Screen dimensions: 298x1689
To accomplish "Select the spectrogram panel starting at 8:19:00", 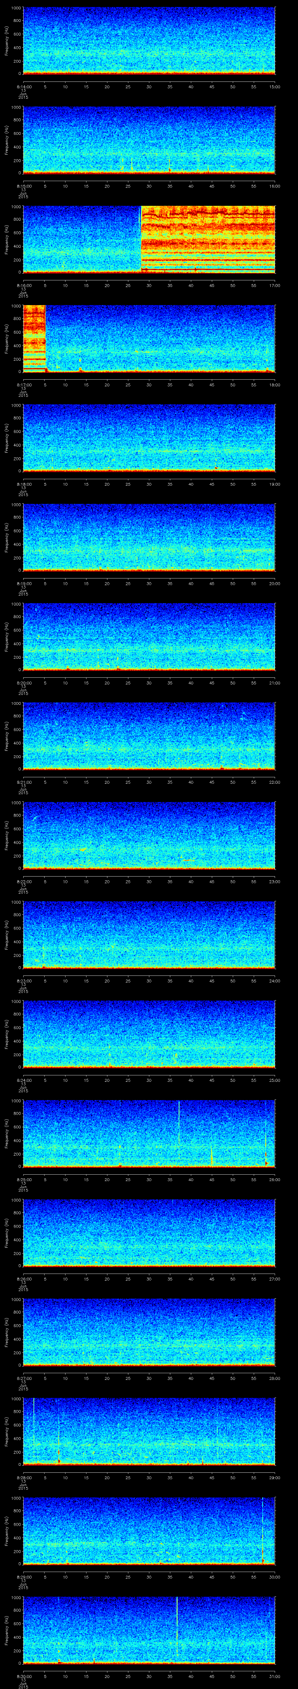I will [x=149, y=537].
